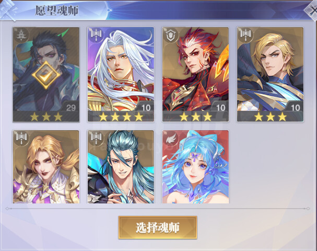
Task: Pick the teal long-haired male character card
Action: coord(121,167)
